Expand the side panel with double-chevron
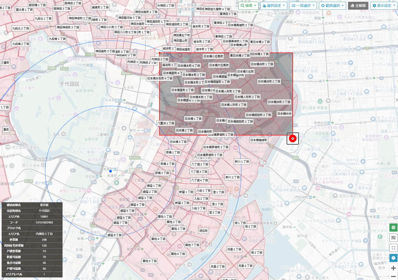The image size is (398, 280). click(396, 100)
